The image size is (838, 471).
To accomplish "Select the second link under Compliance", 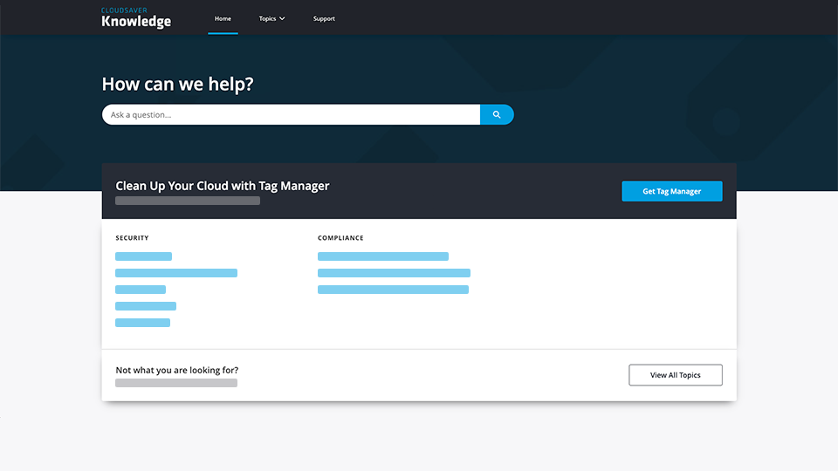I will tap(394, 273).
